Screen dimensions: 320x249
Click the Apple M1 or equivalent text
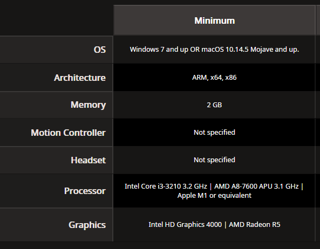click(214, 196)
